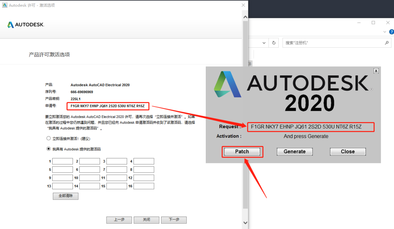Click the Generate button in keygen
Viewport: 394px width, 229px height.
(295, 151)
